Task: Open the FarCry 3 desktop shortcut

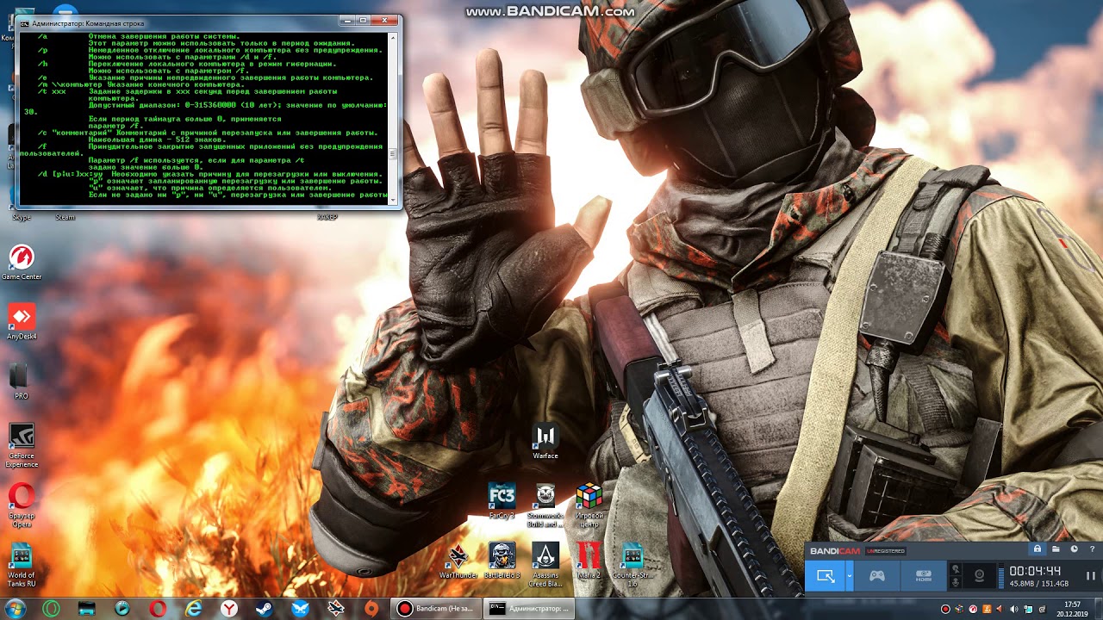Action: click(502, 500)
